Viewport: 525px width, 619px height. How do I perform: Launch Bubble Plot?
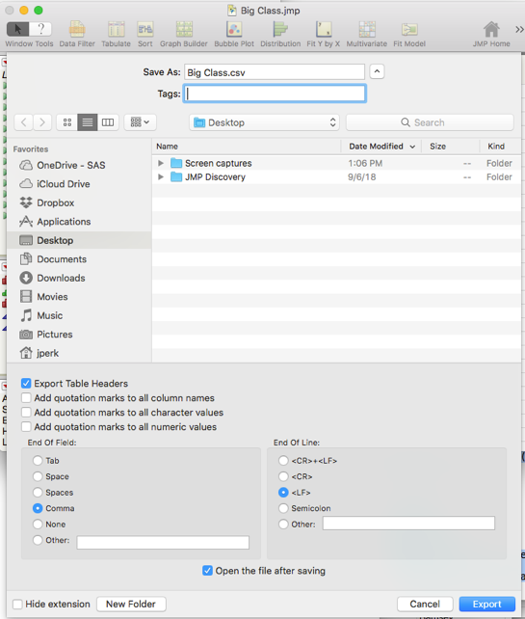pos(234,34)
